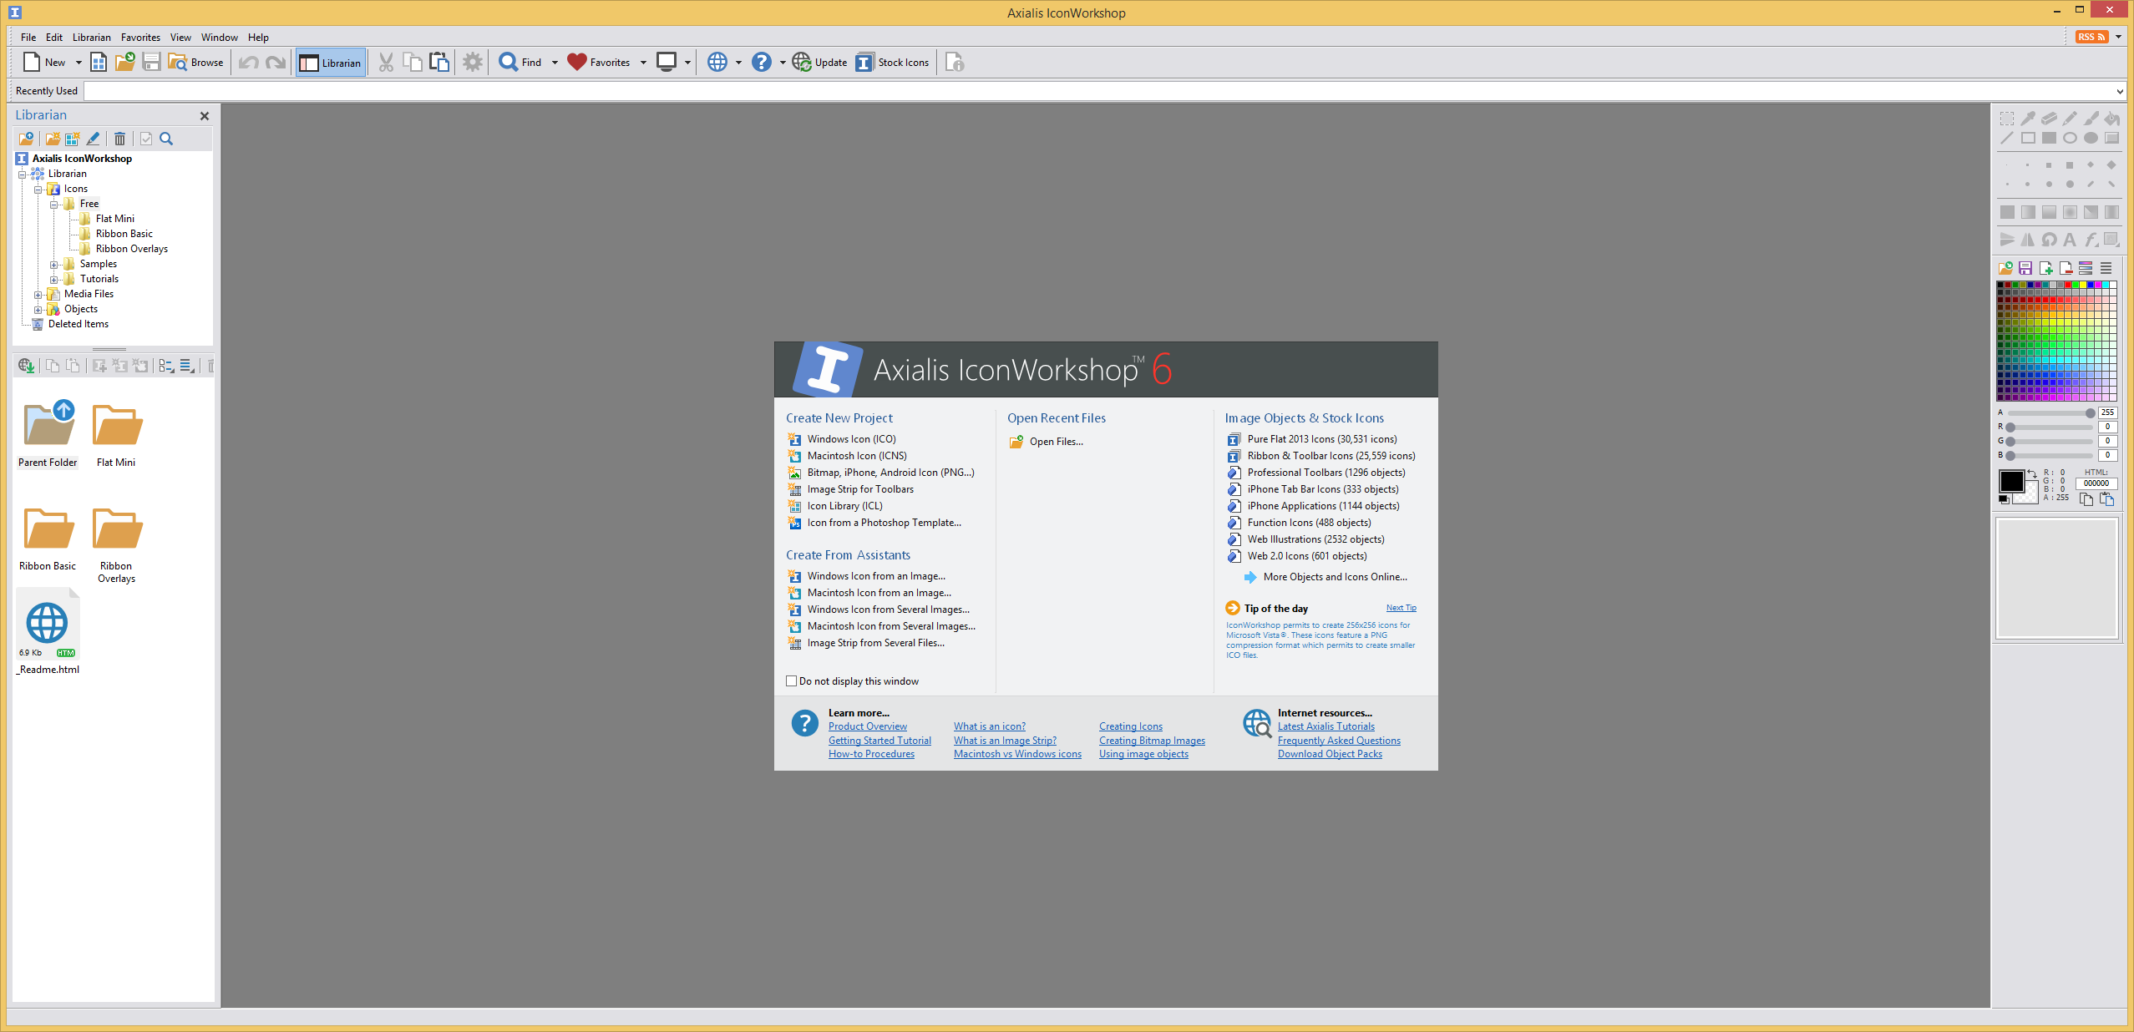The height and width of the screenshot is (1032, 2134).
Task: Select the Ribbon Overlays folder thumbnail
Action: click(117, 544)
